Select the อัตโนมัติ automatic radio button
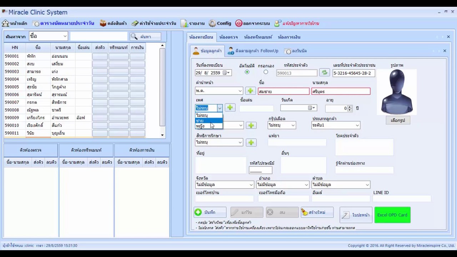 tap(247, 72)
